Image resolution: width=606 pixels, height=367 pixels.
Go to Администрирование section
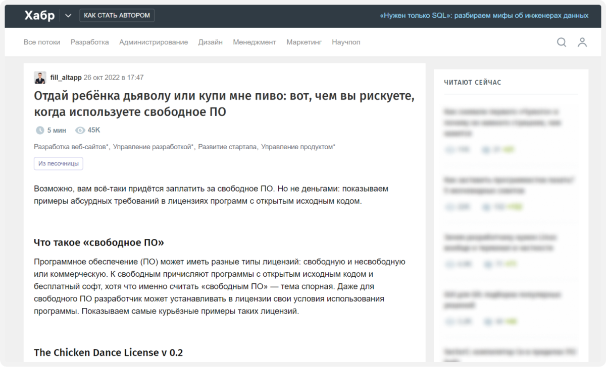coord(154,42)
